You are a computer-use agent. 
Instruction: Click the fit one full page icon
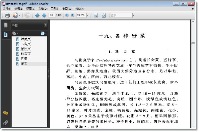pyautogui.click(x=104, y=16)
